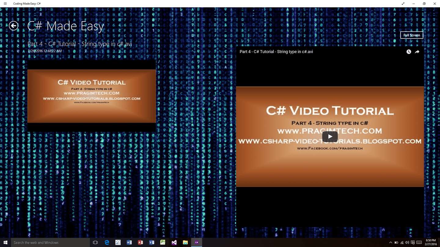This screenshot has height=247, width=440.
Task: Open File Explorer from the taskbar
Action: (x=185, y=242)
